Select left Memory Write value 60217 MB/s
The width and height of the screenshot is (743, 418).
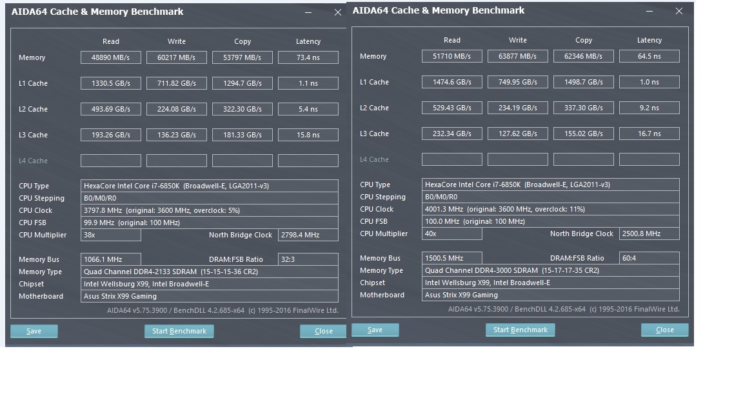point(177,57)
